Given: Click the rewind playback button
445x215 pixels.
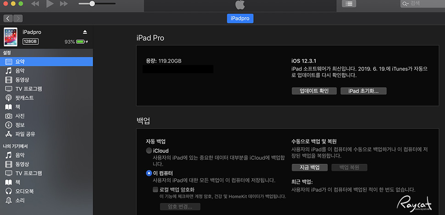Looking at the screenshot, I should (x=35, y=4).
